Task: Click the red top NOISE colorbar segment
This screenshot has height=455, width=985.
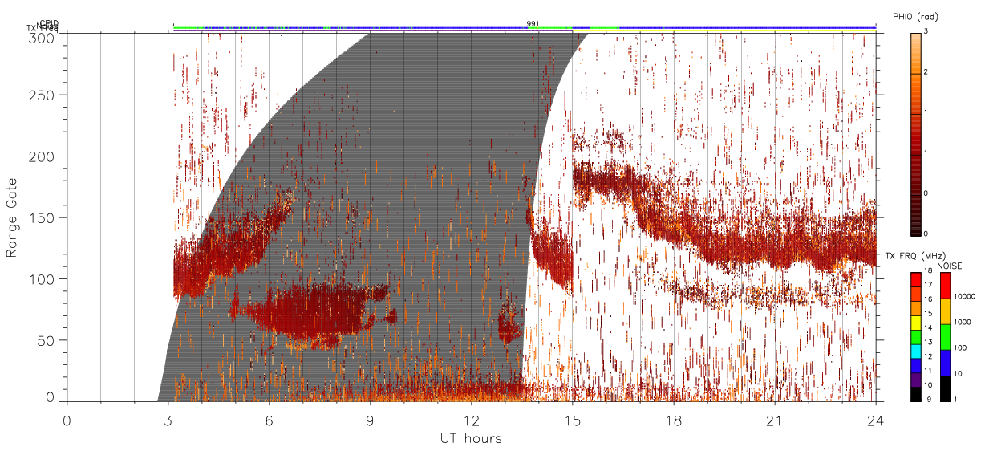Action: [x=945, y=286]
